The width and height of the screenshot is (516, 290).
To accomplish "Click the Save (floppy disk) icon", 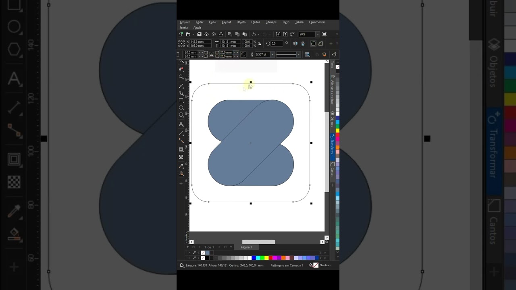I will click(x=199, y=34).
